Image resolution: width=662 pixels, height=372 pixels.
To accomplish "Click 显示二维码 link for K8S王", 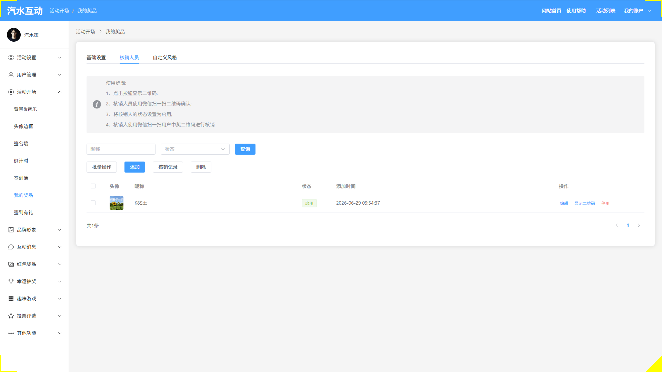I will (x=585, y=203).
